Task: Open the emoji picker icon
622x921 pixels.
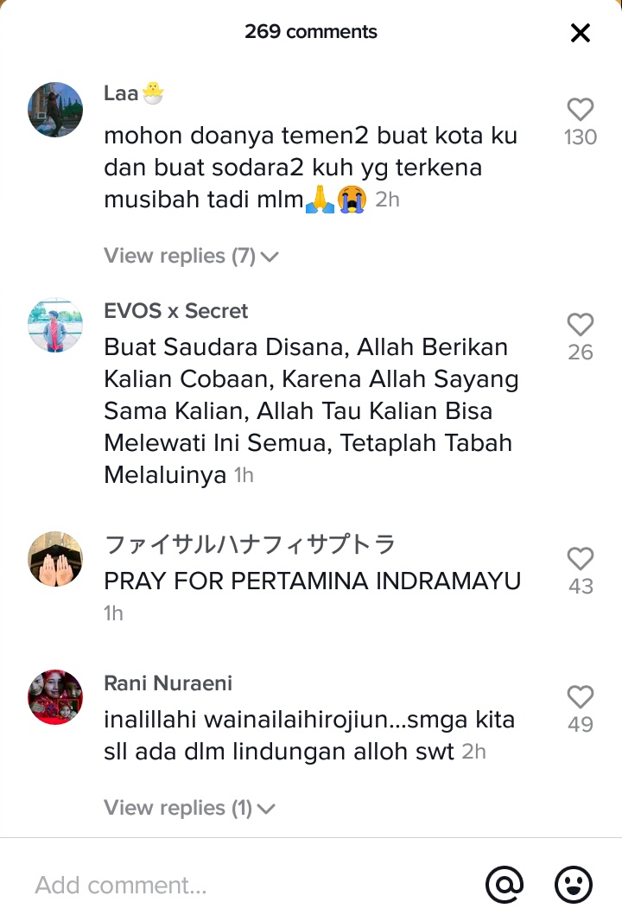Action: click(574, 884)
